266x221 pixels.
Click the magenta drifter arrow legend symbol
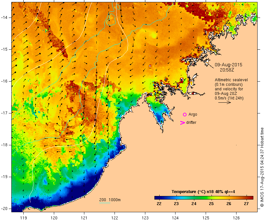pyautogui.click(x=182, y=123)
